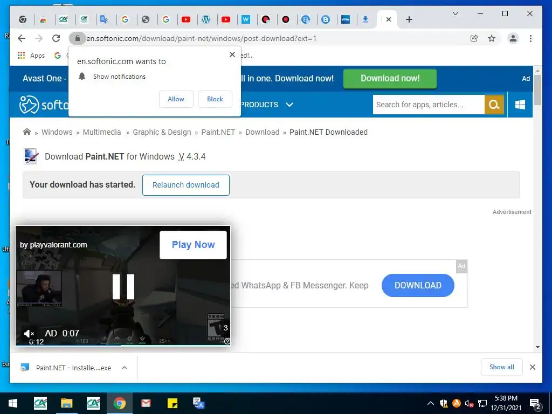The image size is (552, 414).
Task: Allow notifications from en.softonic.com
Action: pyautogui.click(x=176, y=99)
